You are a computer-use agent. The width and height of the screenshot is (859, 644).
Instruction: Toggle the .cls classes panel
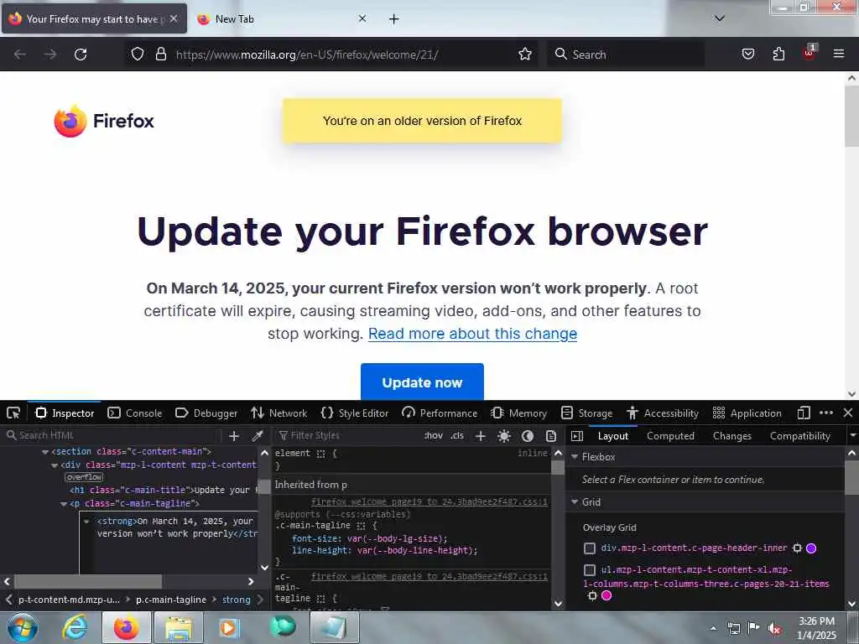coord(457,436)
